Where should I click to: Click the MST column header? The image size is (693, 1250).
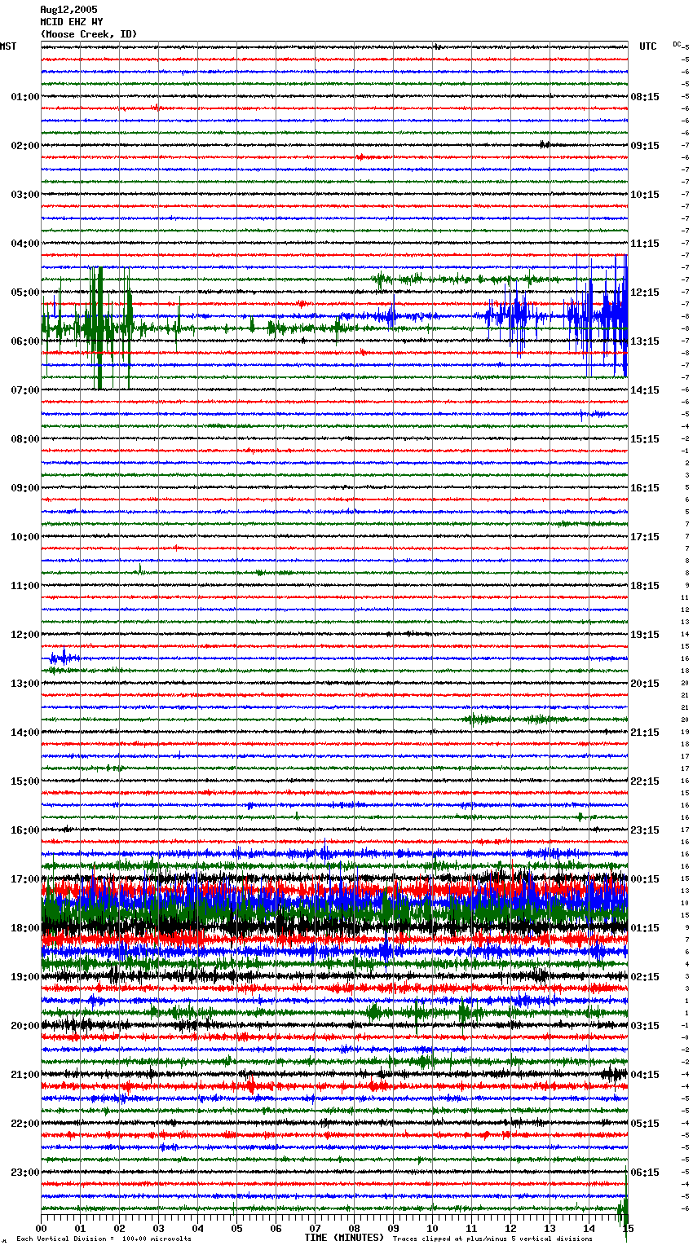pyautogui.click(x=8, y=46)
